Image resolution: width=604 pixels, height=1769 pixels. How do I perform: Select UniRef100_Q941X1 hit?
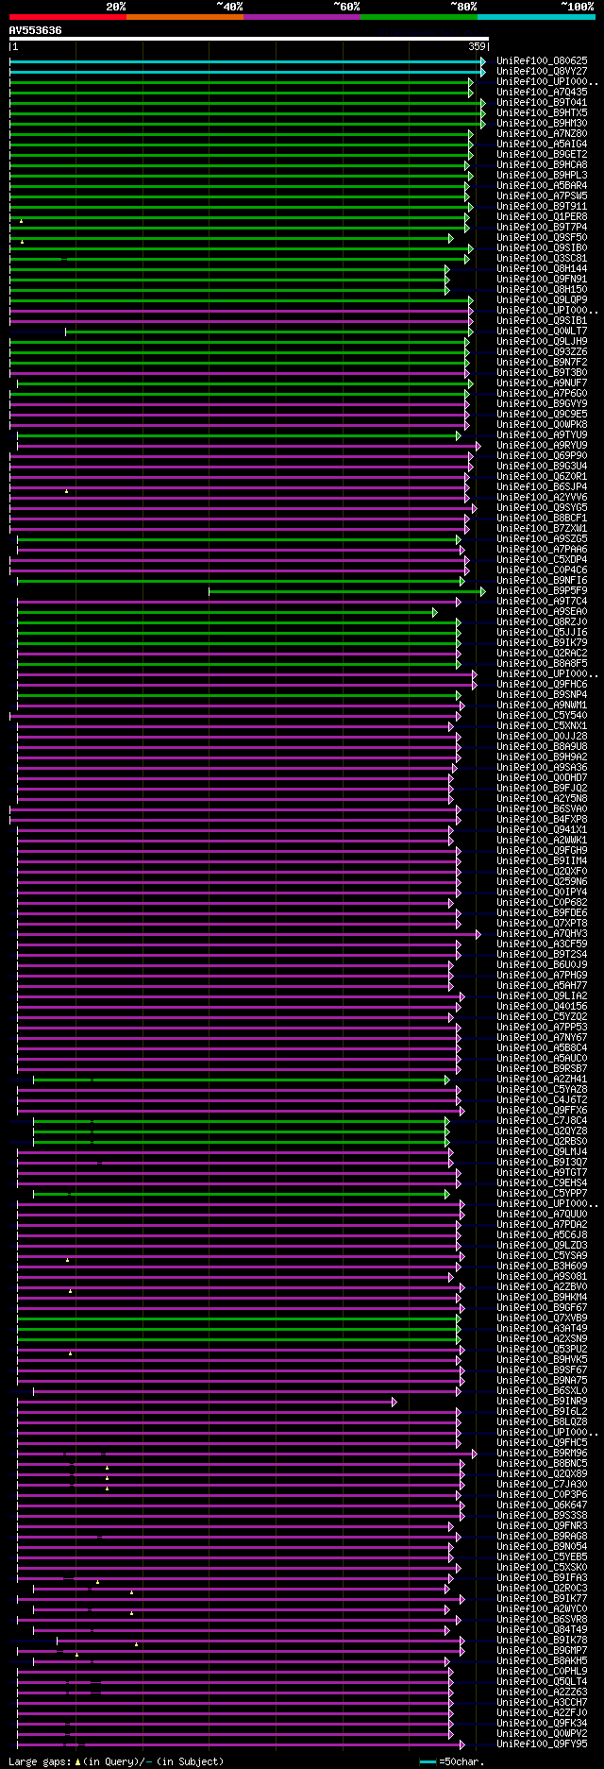(542, 829)
